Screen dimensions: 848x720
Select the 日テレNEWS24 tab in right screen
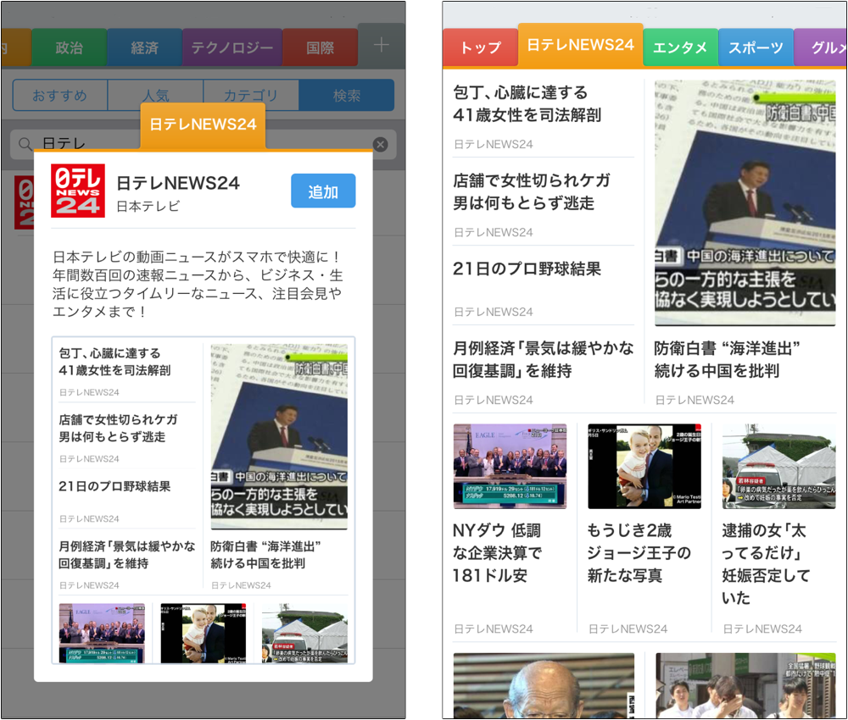580,46
